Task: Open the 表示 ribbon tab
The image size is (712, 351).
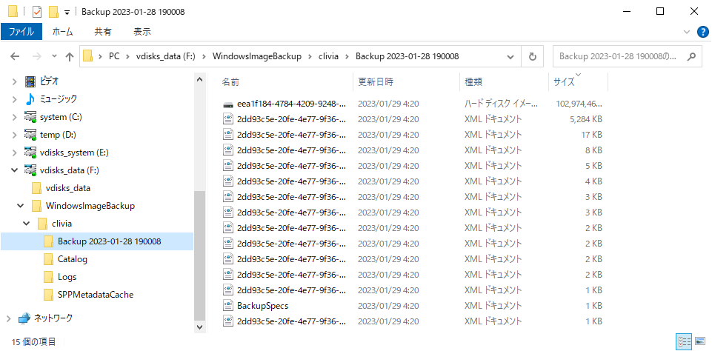Action: click(x=142, y=32)
